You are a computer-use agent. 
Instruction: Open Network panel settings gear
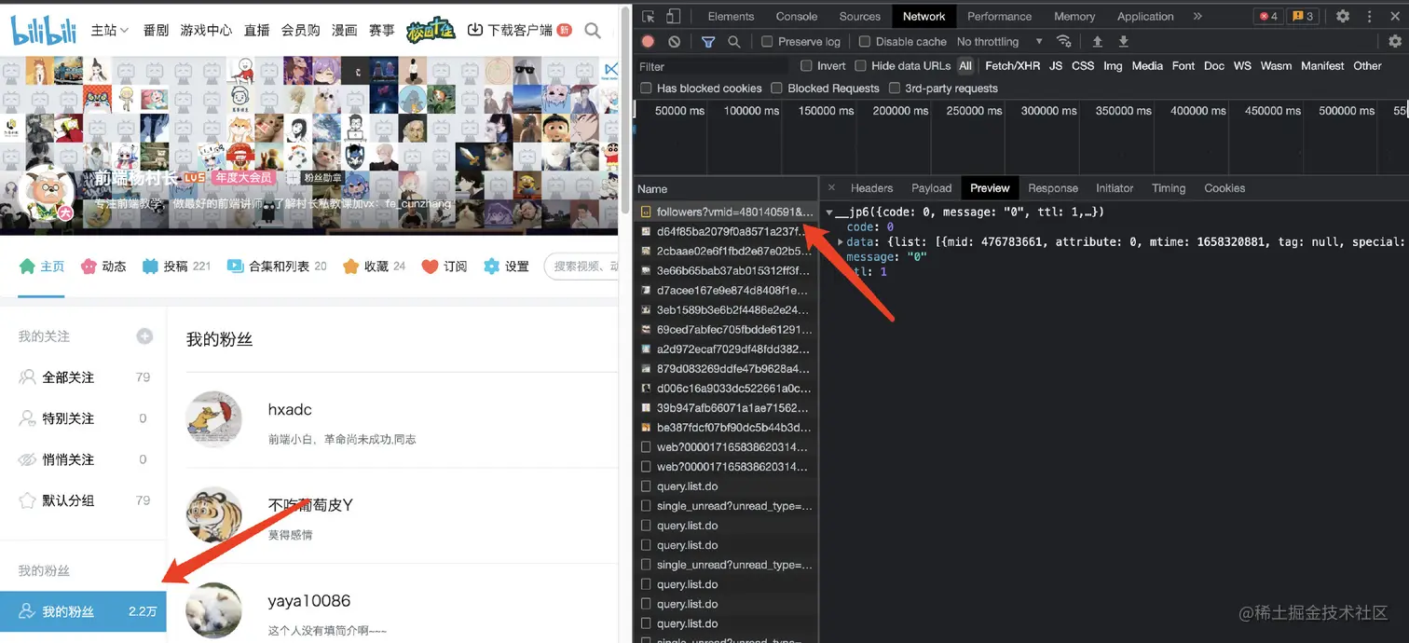(x=1395, y=41)
